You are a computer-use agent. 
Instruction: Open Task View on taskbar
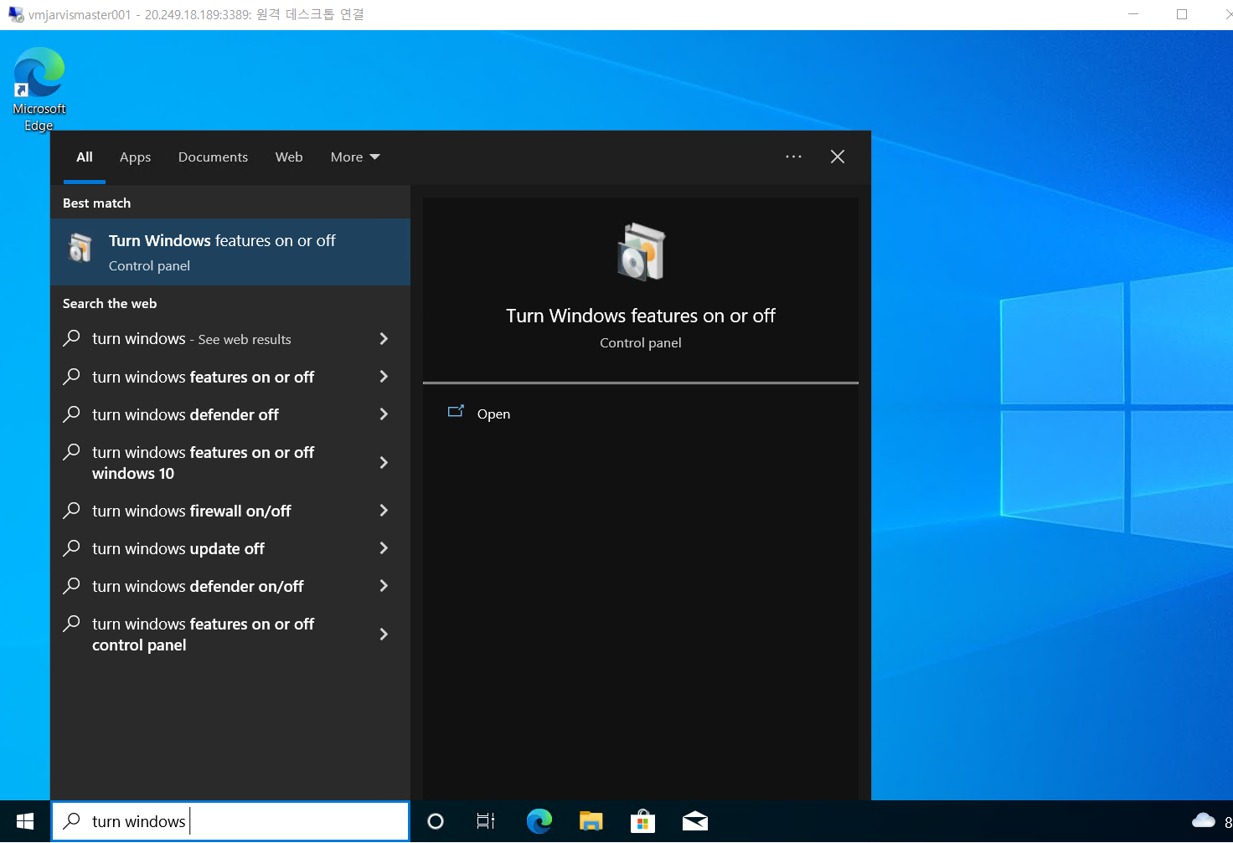(x=486, y=821)
